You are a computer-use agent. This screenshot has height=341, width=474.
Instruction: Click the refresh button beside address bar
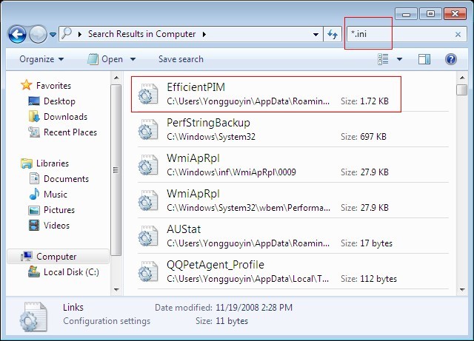click(x=333, y=34)
